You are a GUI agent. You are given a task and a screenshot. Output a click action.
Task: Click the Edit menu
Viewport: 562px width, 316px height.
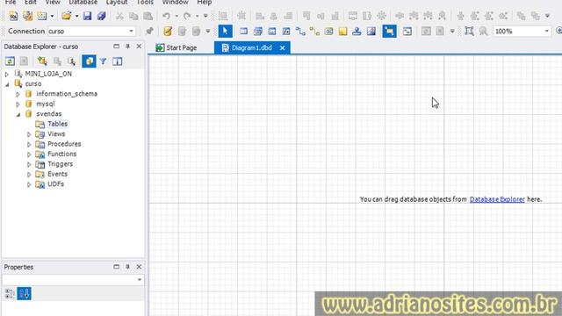[31, 2]
